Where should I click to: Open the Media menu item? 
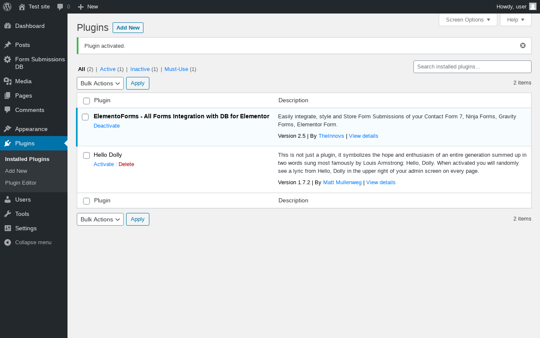click(34, 81)
